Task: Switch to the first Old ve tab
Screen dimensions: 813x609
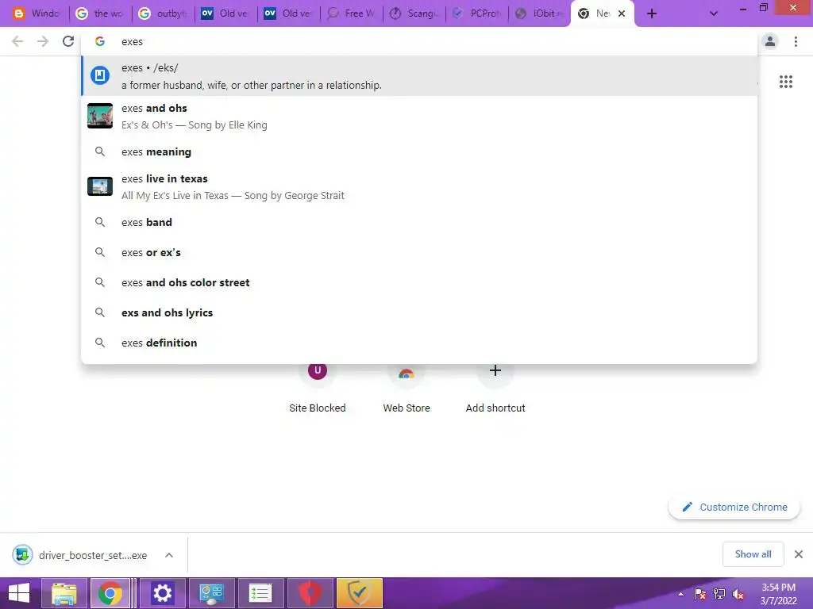Action: click(225, 13)
